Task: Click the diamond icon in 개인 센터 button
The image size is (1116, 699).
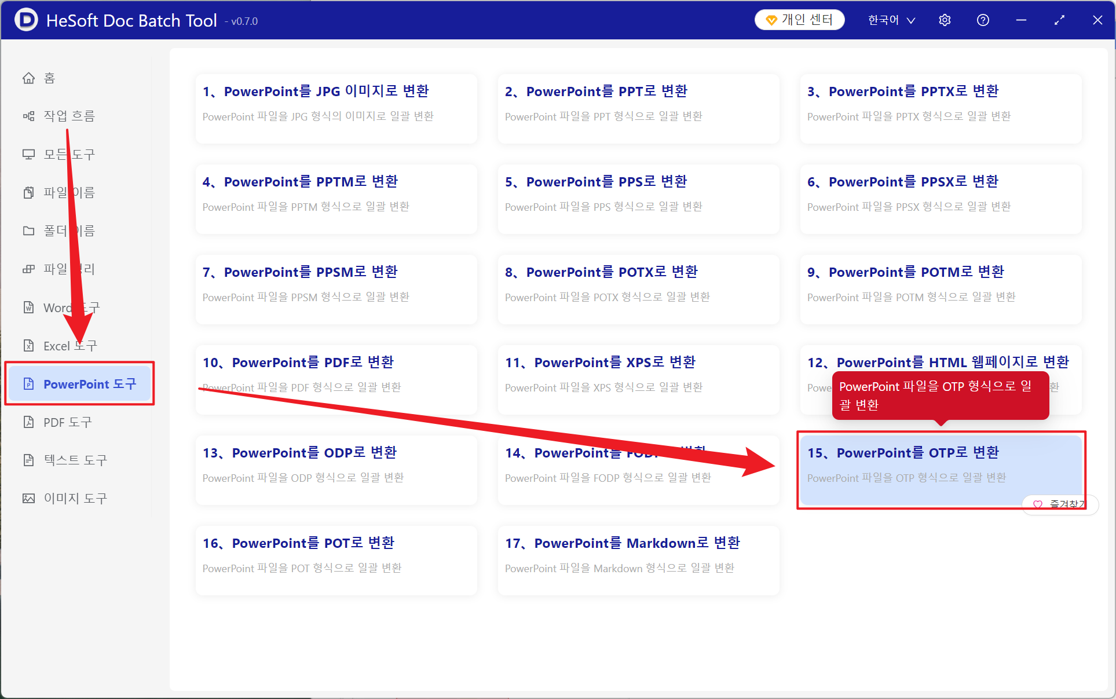Action: point(771,20)
